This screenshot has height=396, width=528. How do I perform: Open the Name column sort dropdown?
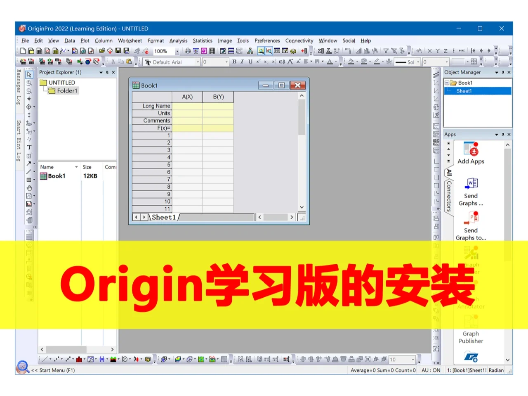click(x=76, y=167)
